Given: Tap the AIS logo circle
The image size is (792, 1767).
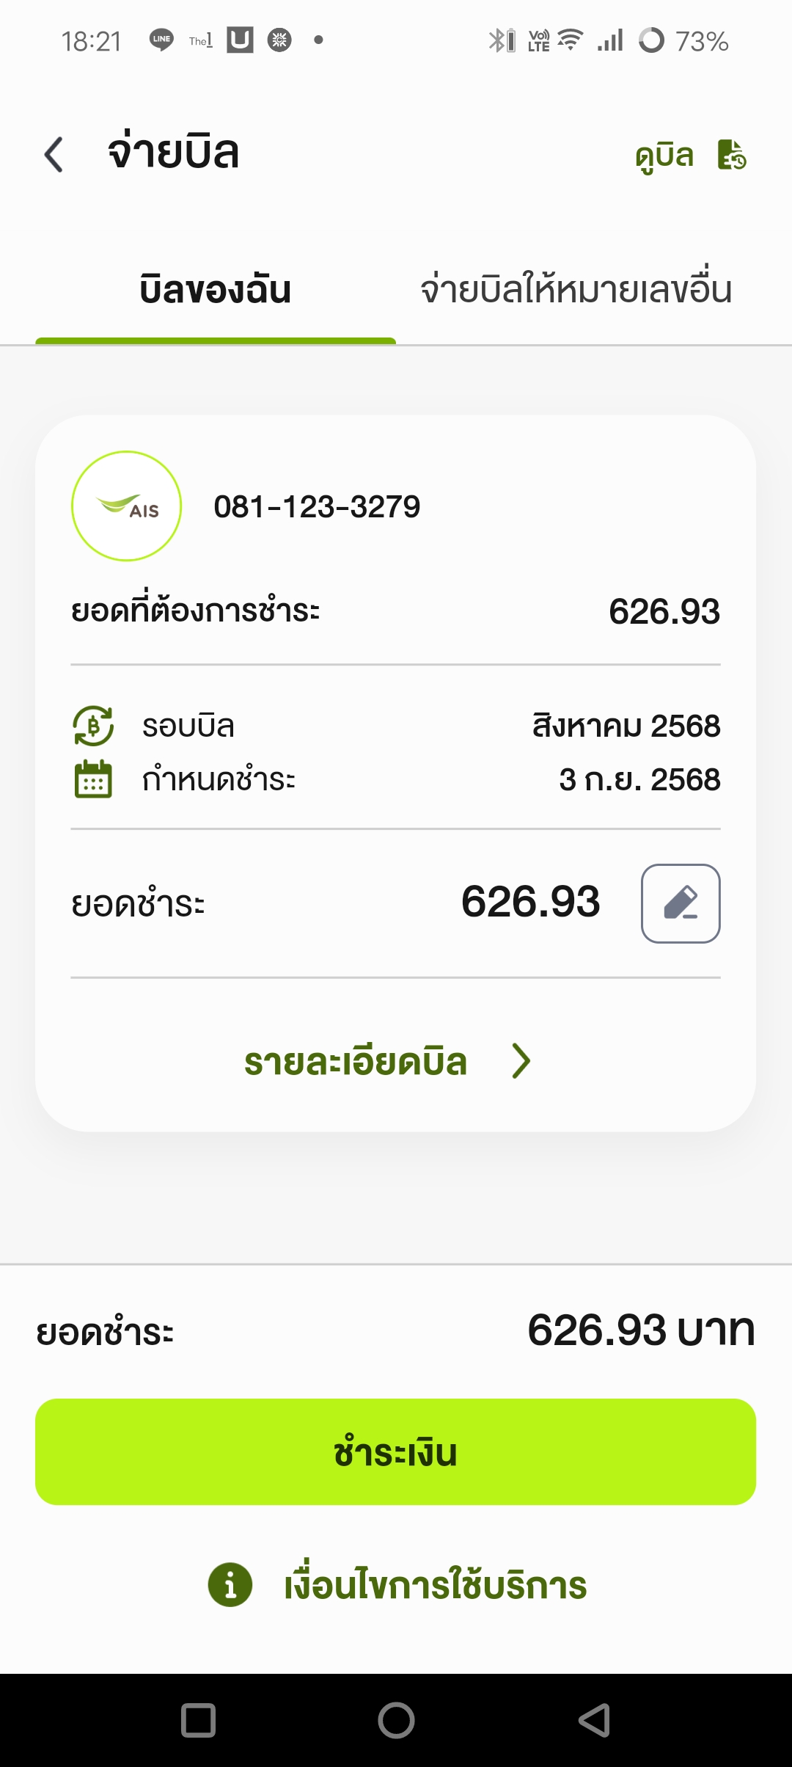Looking at the screenshot, I should point(126,506).
